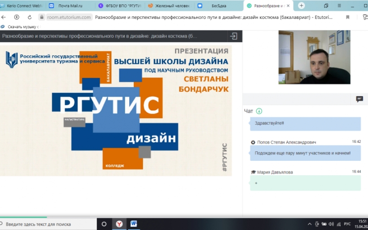This screenshot has height=230, width=368.
Task: Click the Windows search box
Action: click(48, 224)
